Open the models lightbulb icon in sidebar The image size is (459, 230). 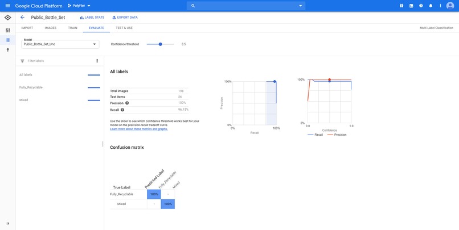point(7,49)
